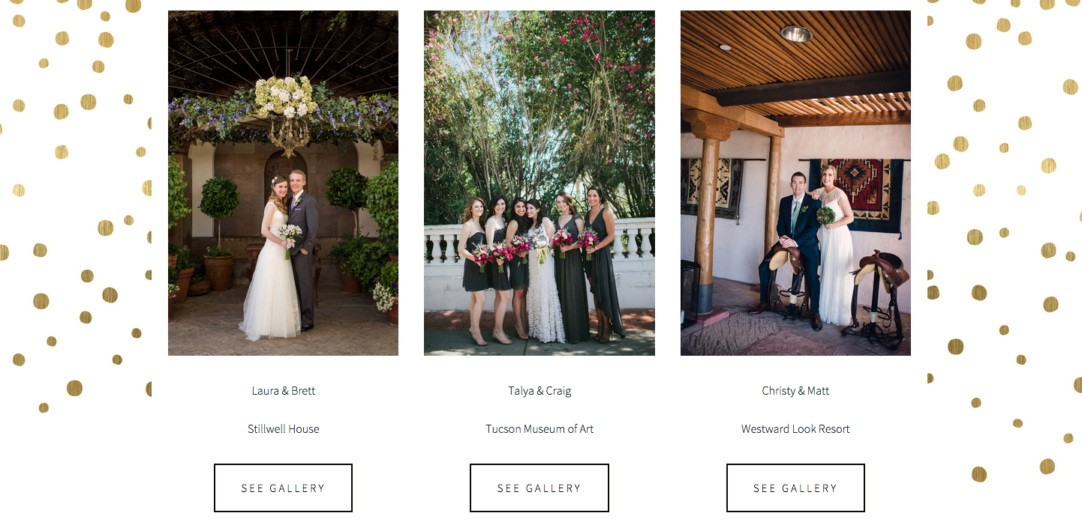Select the Christy & Matt caption
Image resolution: width=1082 pixels, height=525 pixels.
point(795,391)
